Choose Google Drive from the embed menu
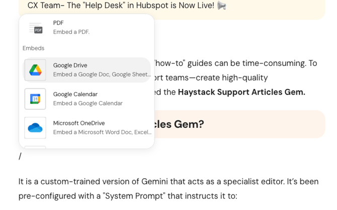 70,65
